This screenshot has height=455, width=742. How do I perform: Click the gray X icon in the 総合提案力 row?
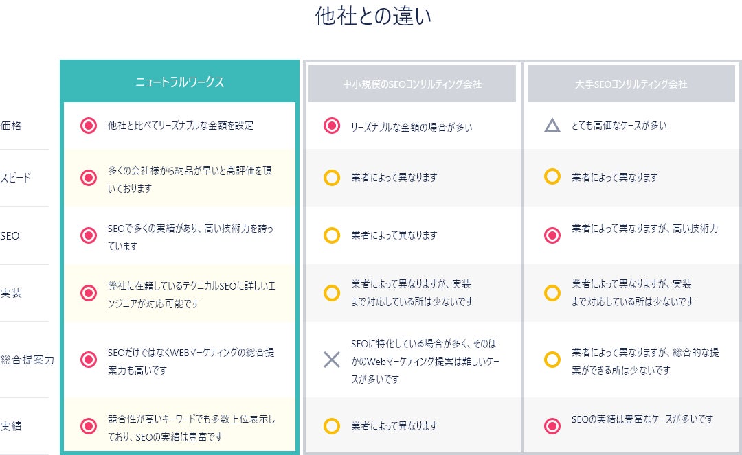[x=332, y=360]
